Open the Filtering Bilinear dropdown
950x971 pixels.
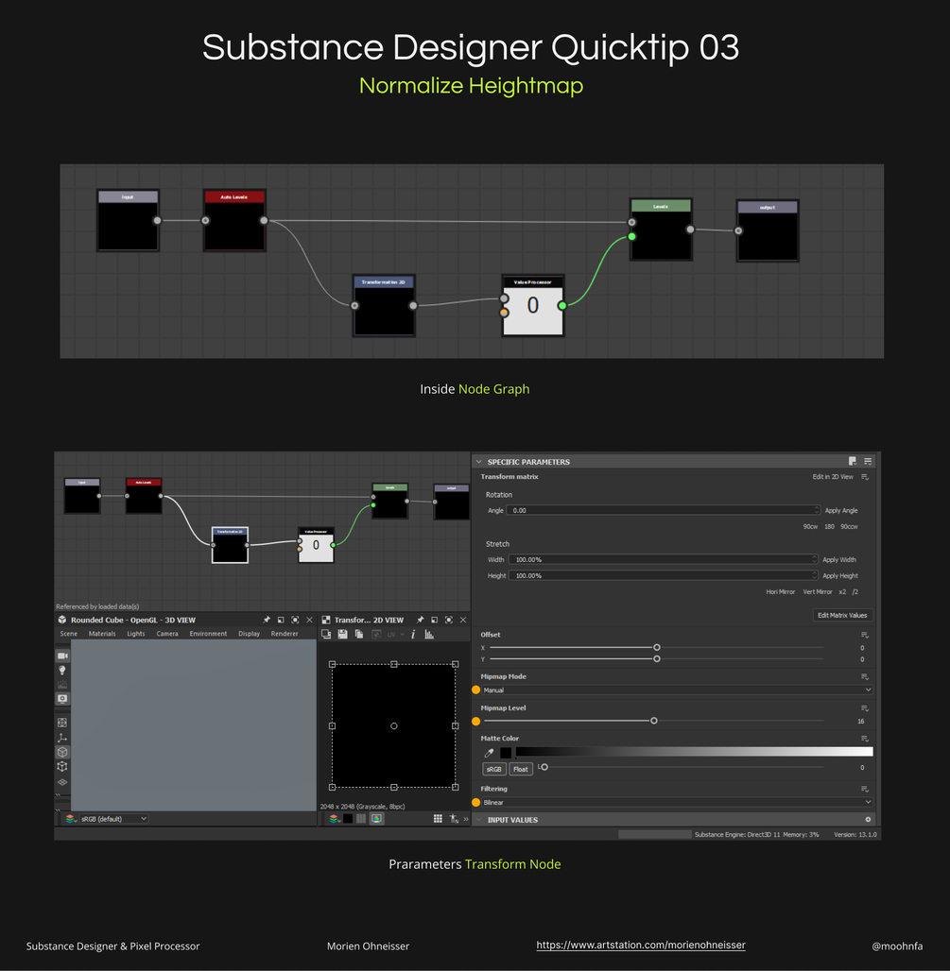[677, 802]
